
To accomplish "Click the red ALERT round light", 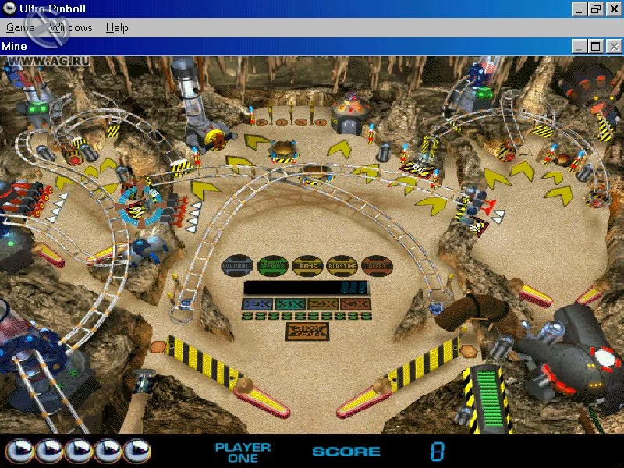I will [x=378, y=266].
